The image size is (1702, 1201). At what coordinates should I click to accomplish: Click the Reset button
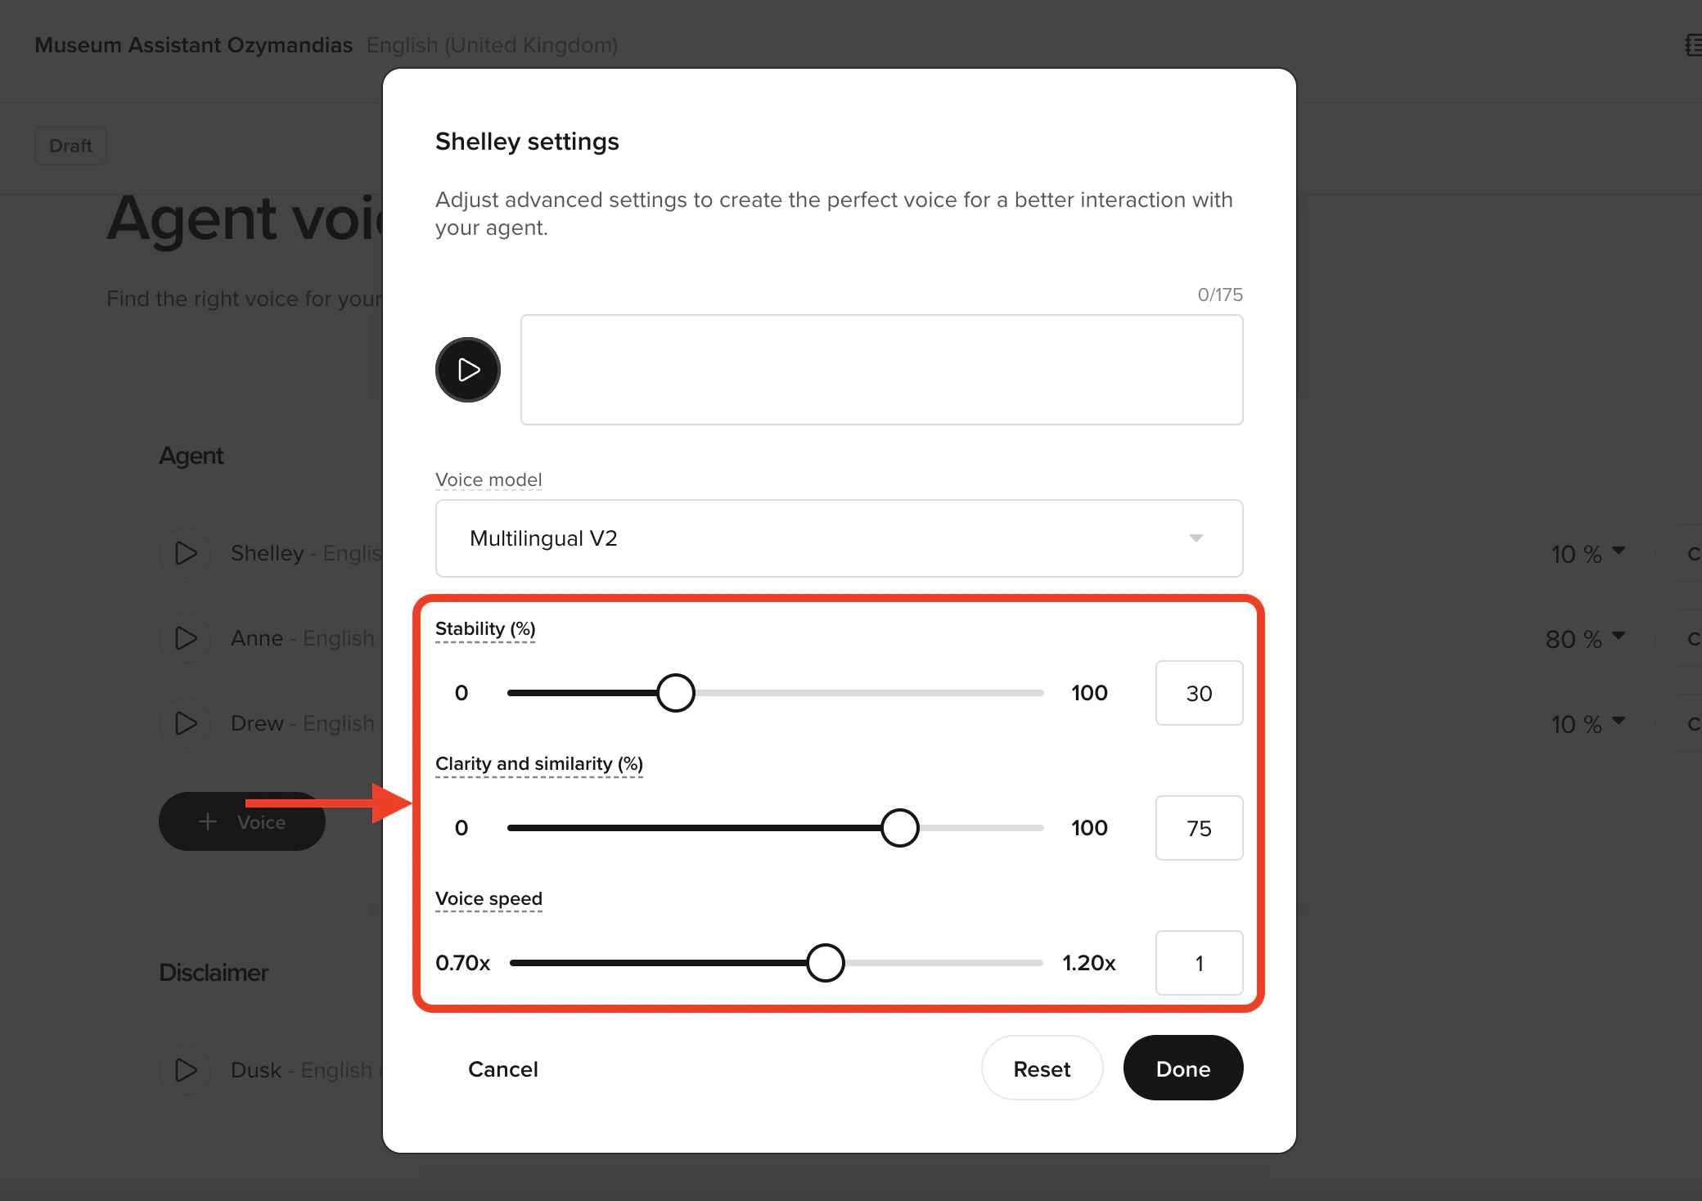coord(1042,1068)
